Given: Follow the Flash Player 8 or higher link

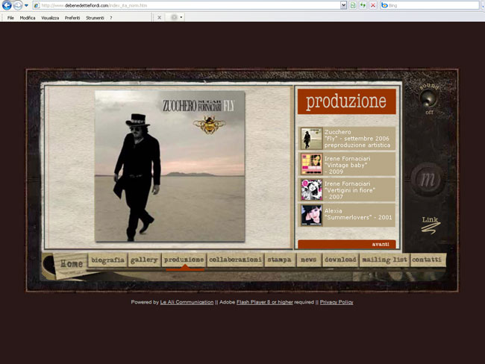Looking at the screenshot, I should pyautogui.click(x=265, y=302).
